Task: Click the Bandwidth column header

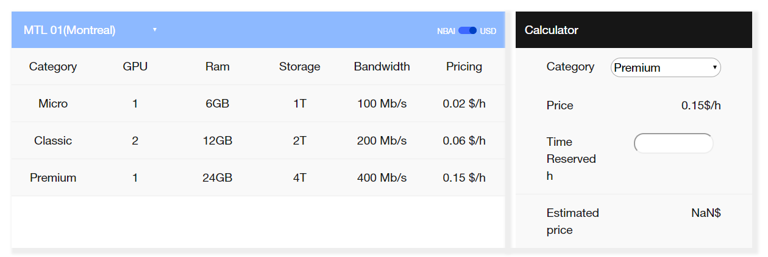Action: coord(382,66)
